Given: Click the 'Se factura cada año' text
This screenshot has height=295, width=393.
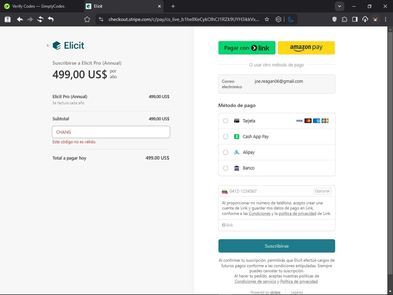Looking at the screenshot, I should pos(68,103).
